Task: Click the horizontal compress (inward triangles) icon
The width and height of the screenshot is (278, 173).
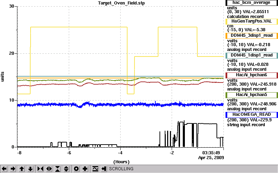Action: tap(40, 169)
